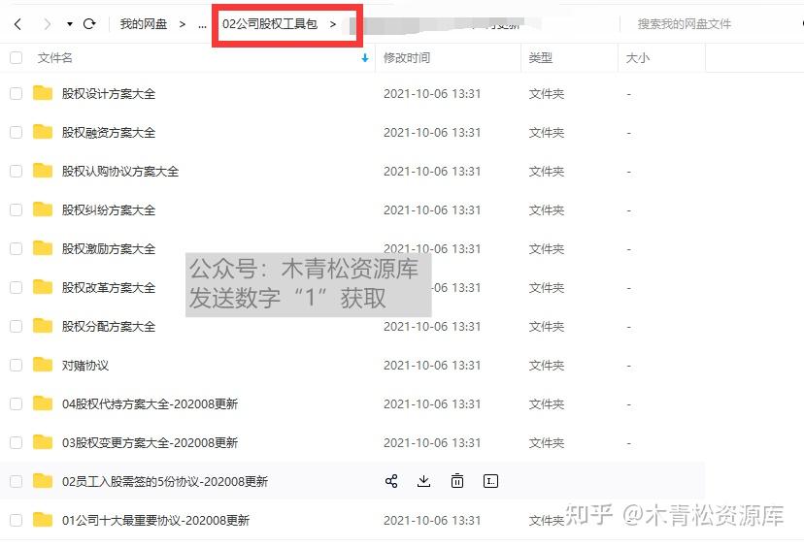
Task: Rename the hovered folder using rename icon
Action: tap(490, 481)
